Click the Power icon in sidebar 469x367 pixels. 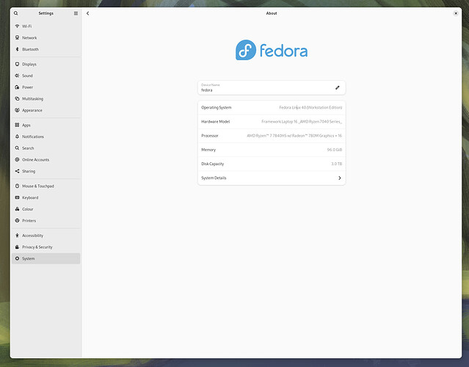coord(17,87)
